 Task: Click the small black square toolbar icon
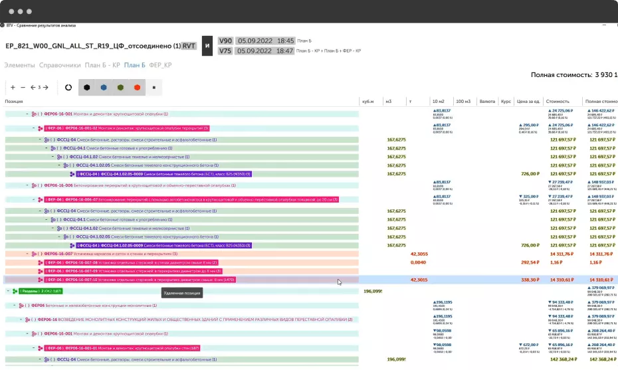click(154, 87)
